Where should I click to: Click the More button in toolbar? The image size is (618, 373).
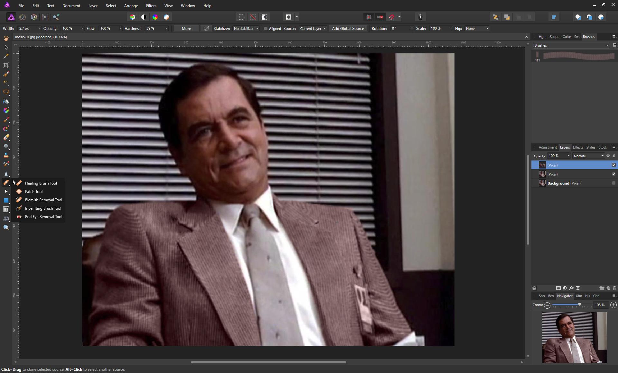point(186,28)
